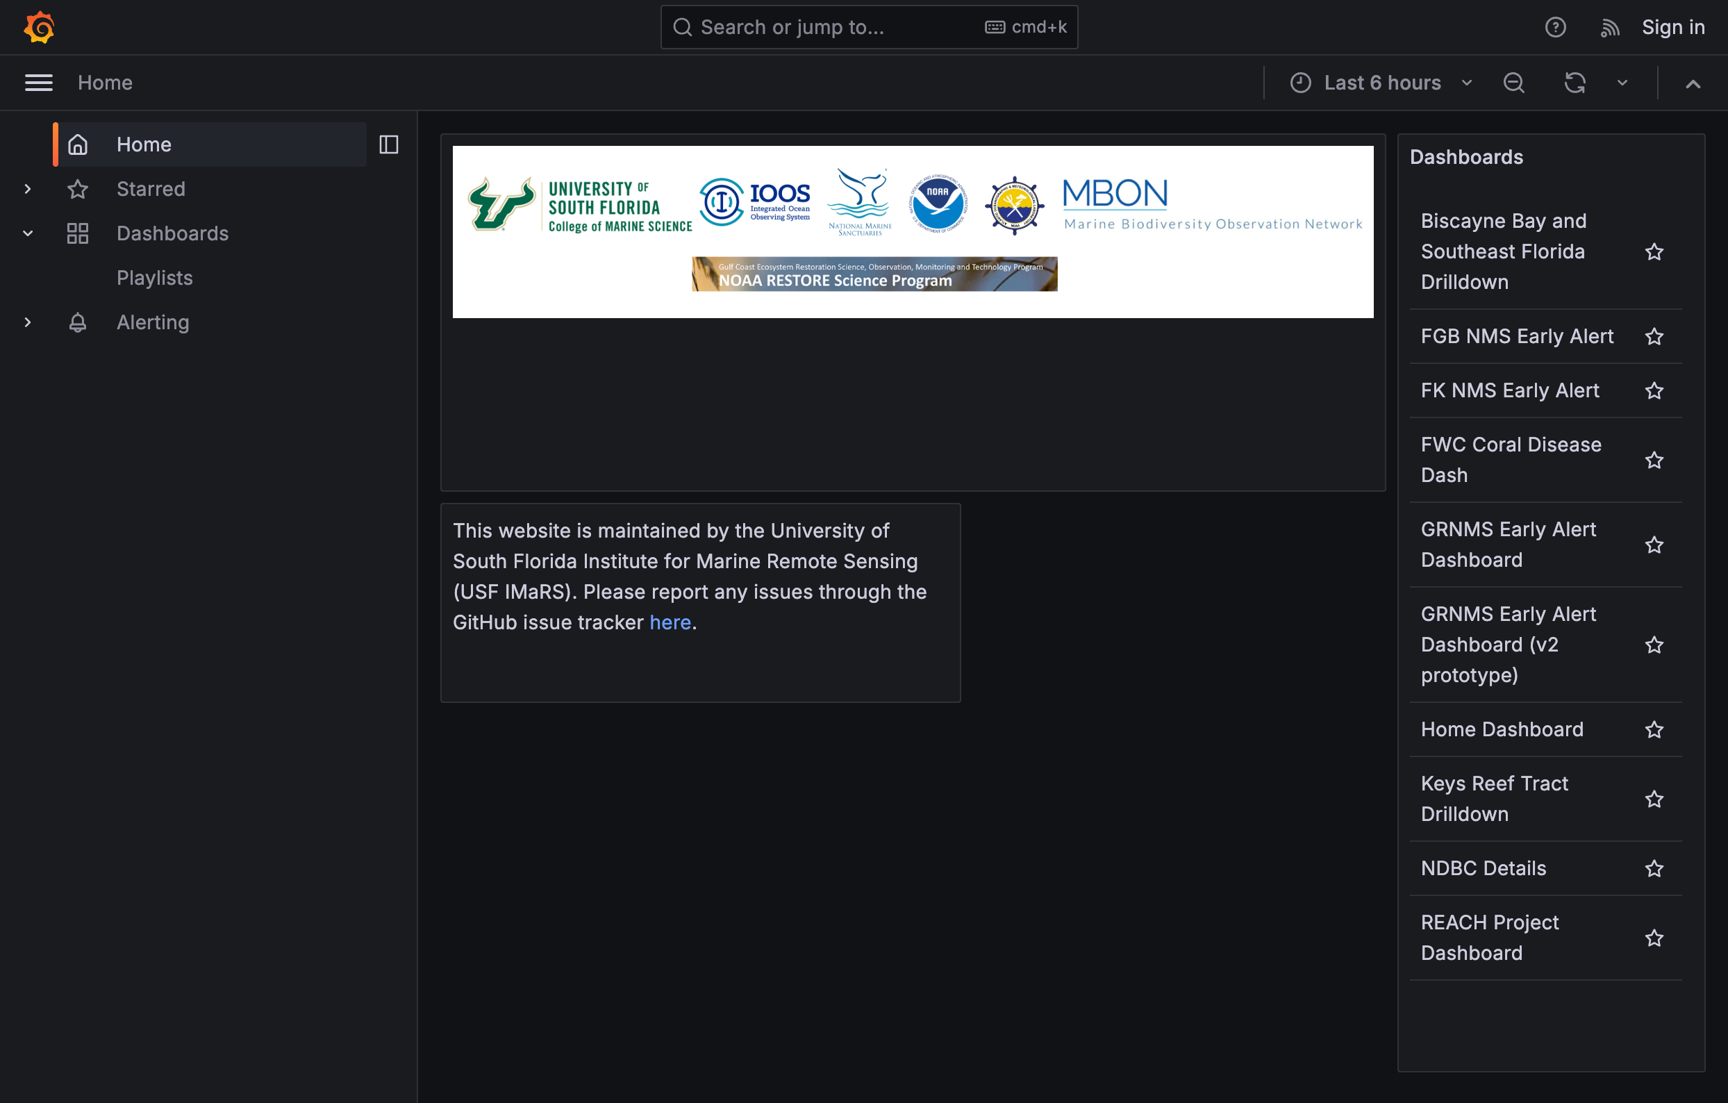This screenshot has width=1728, height=1103.
Task: Star the Home Dashboard entry
Action: [x=1654, y=730]
